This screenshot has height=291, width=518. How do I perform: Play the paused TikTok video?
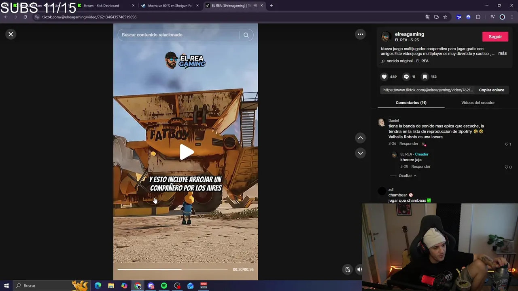[x=186, y=152]
